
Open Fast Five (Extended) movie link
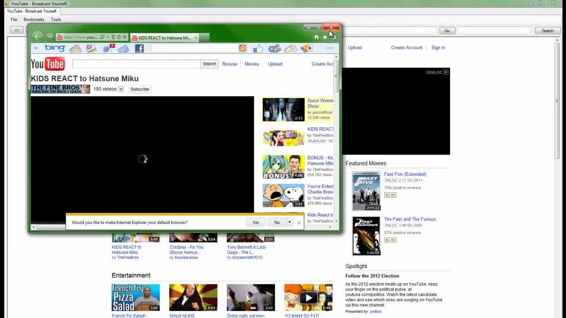click(x=405, y=174)
